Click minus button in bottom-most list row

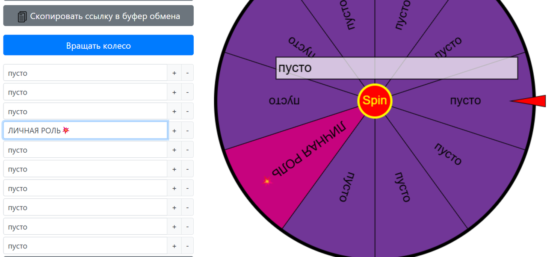(x=187, y=246)
